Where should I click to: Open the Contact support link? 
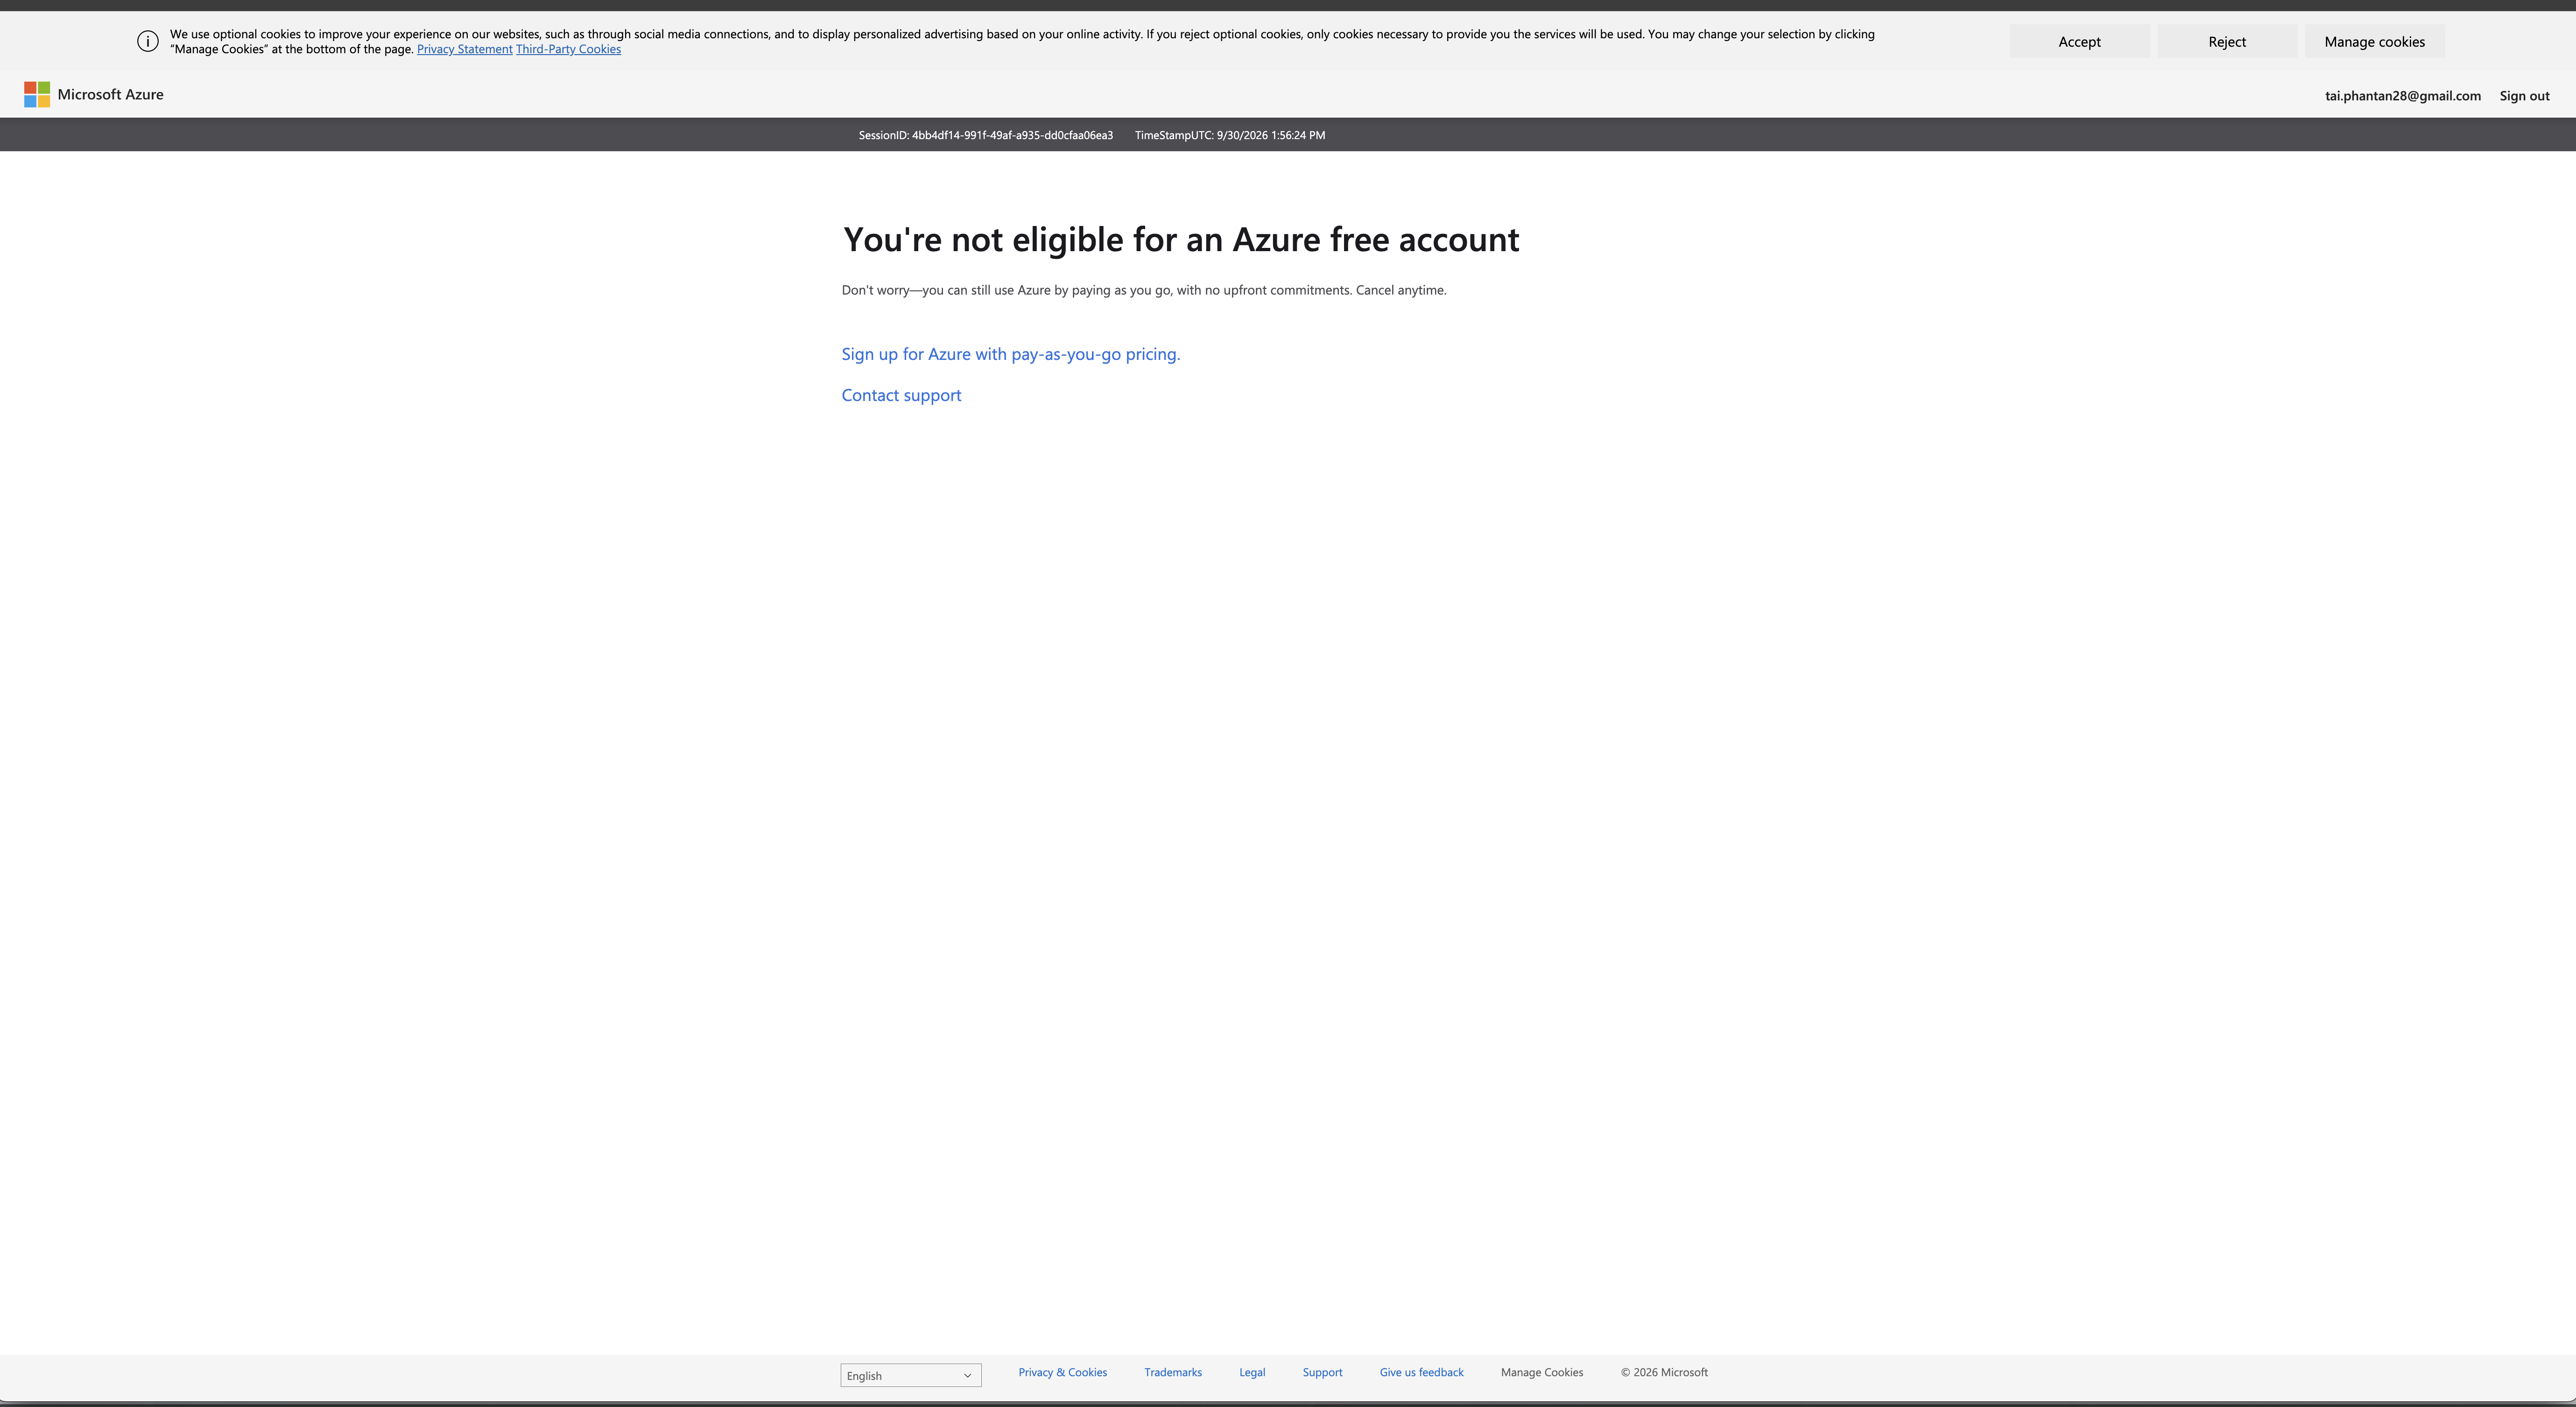[901, 395]
